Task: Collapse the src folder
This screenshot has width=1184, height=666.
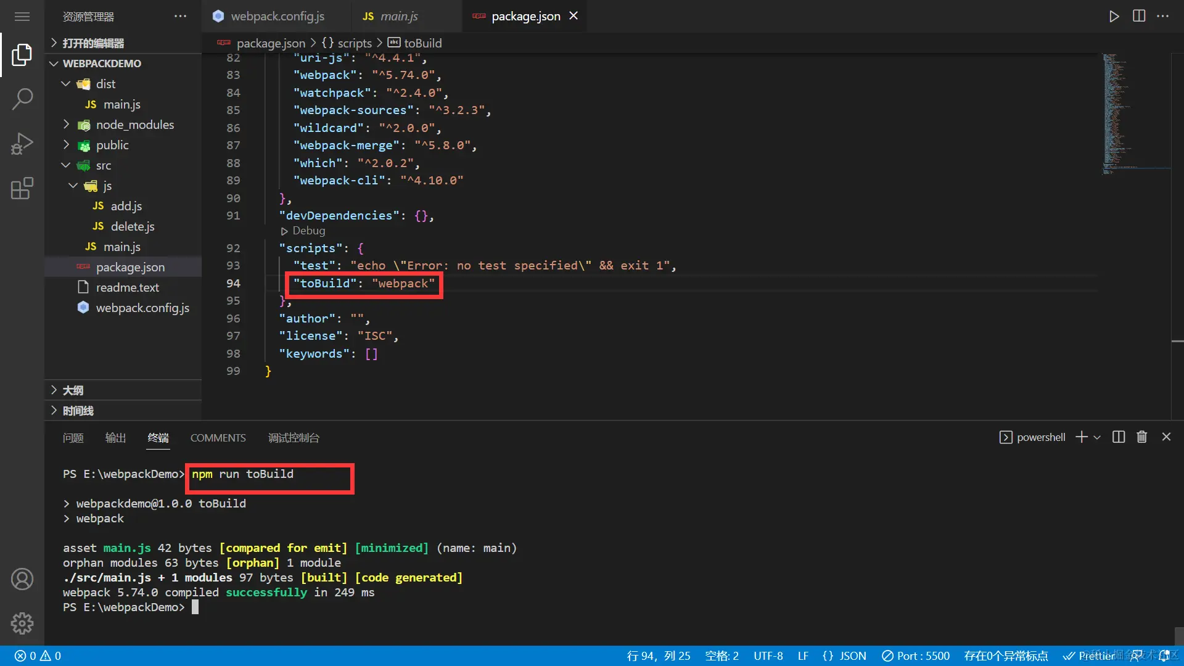Action: 103,165
